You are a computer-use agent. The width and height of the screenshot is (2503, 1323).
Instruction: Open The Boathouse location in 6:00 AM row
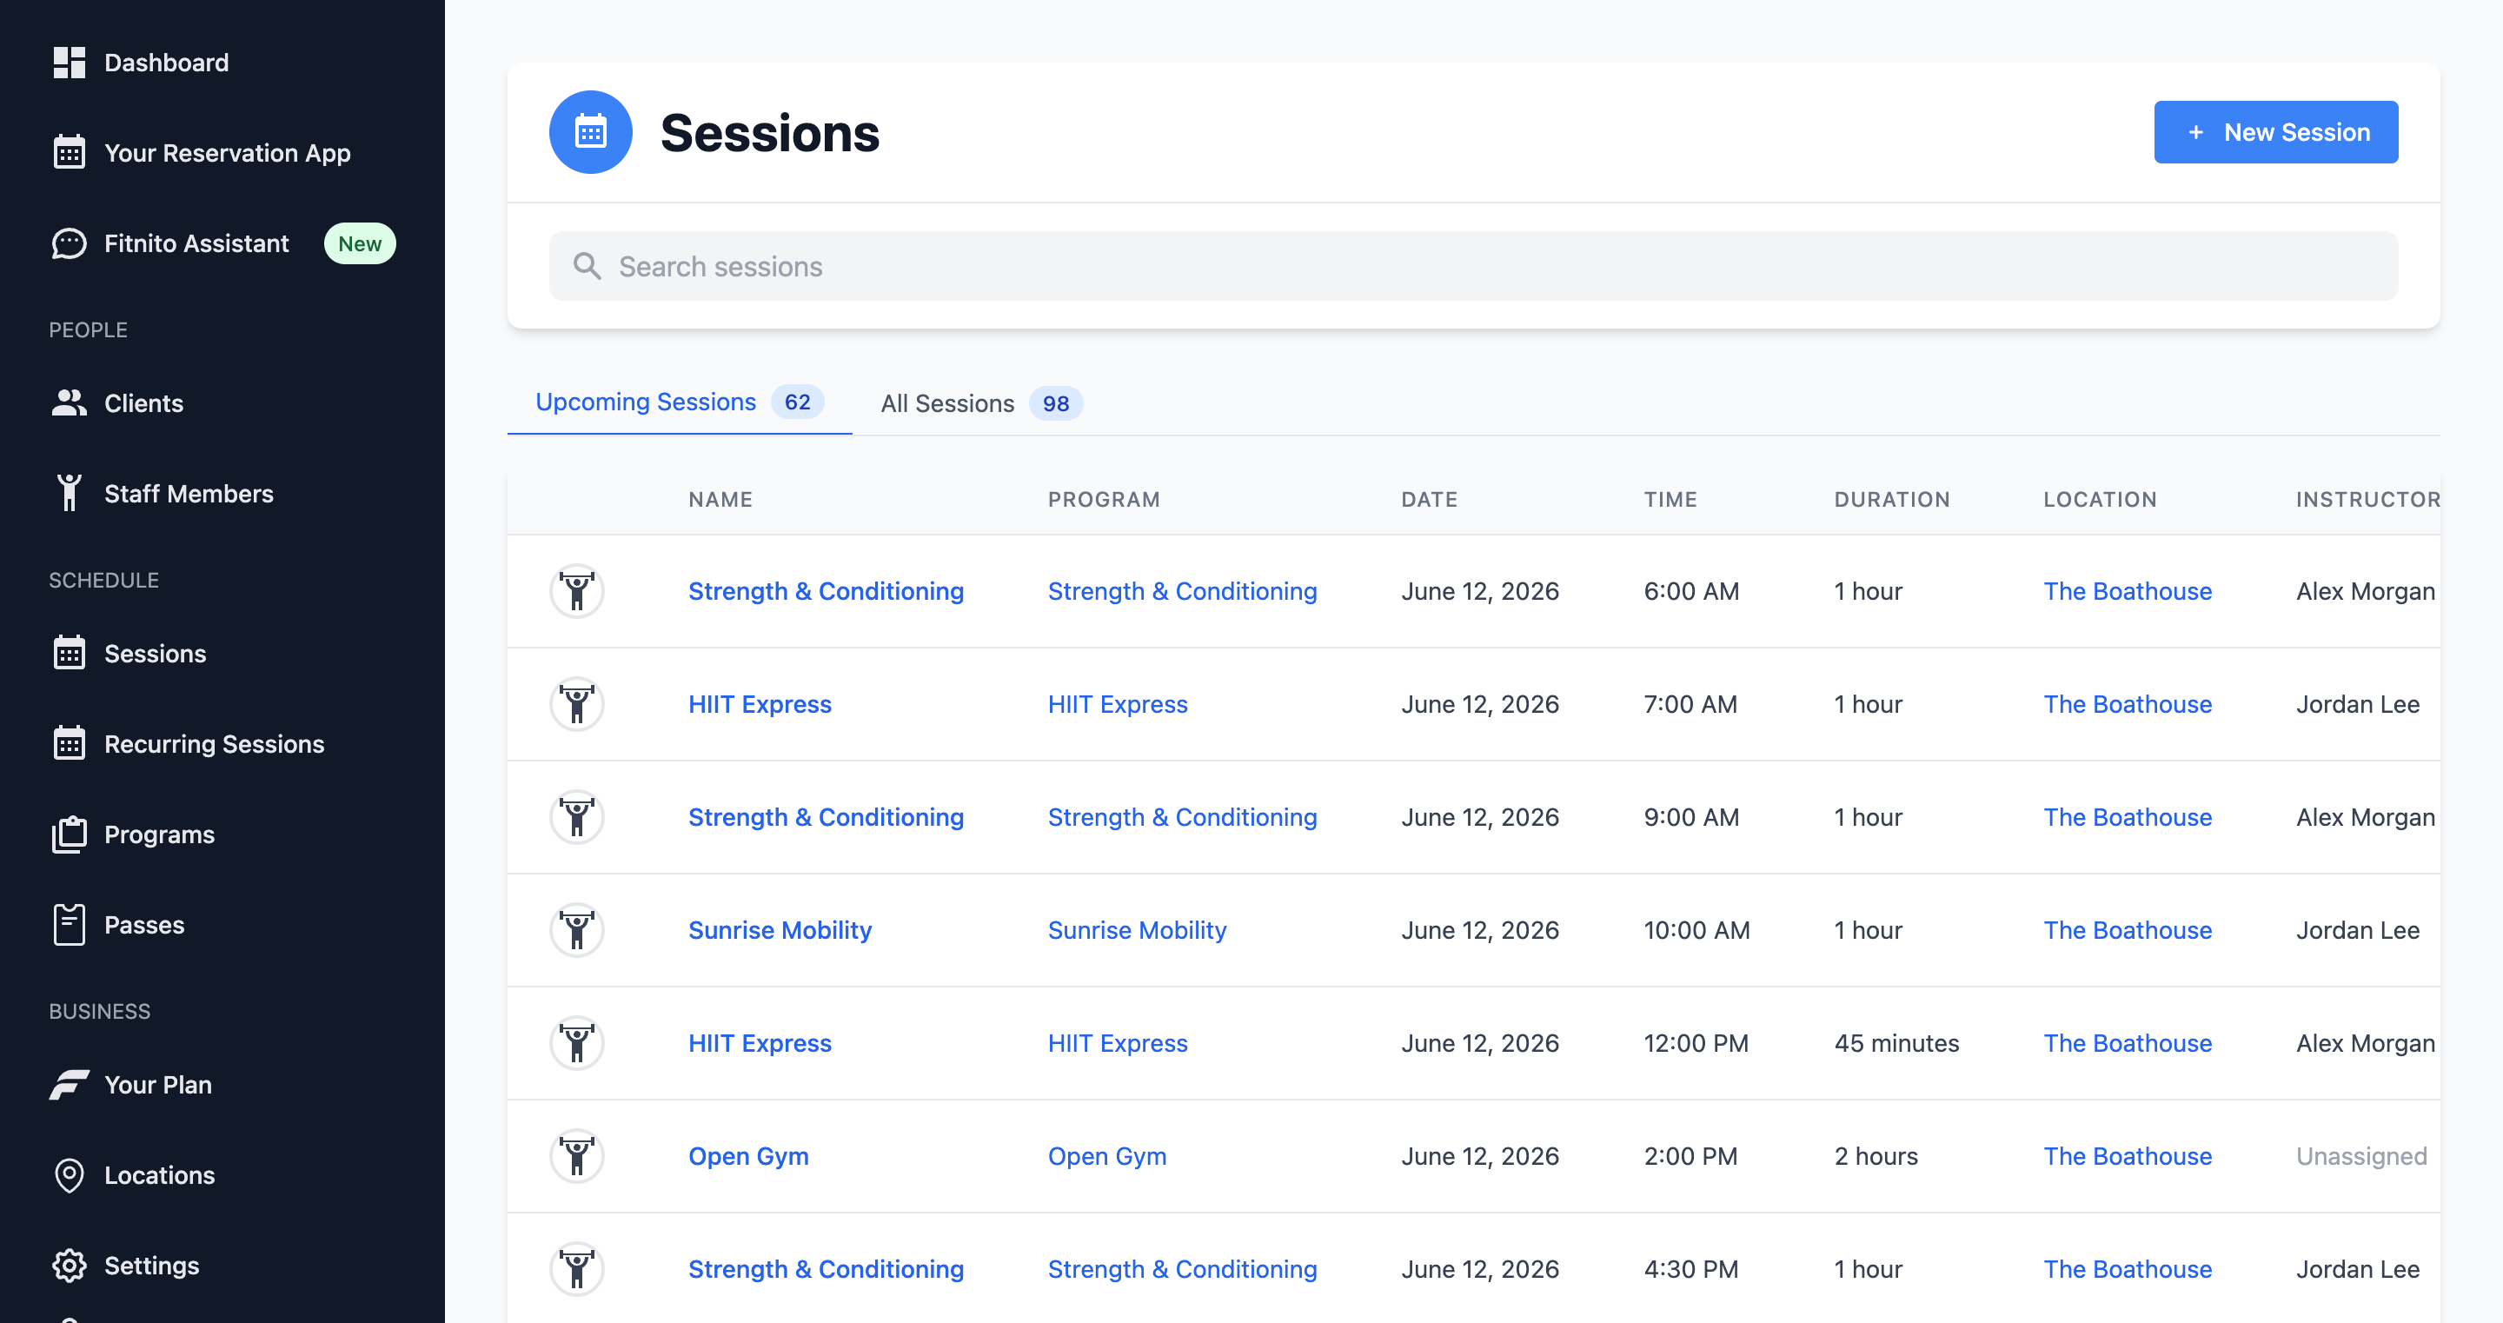coord(2128,591)
